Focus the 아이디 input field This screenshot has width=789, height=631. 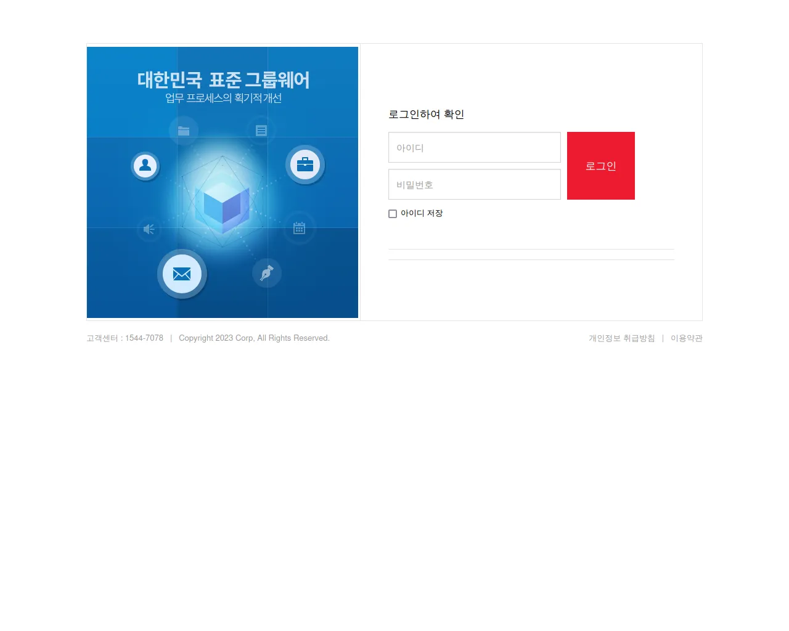(475, 147)
